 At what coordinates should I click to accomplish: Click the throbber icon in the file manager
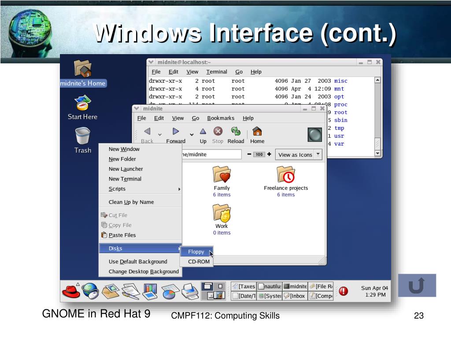(314, 135)
